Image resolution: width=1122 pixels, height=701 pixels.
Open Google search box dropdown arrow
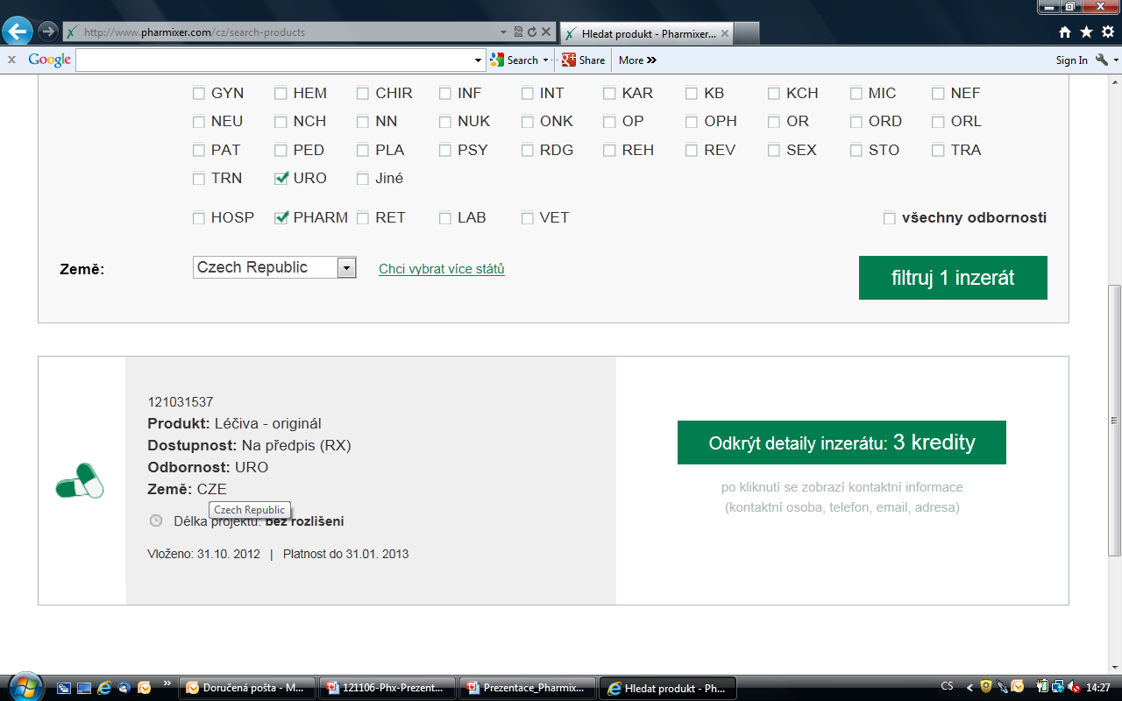pos(478,60)
